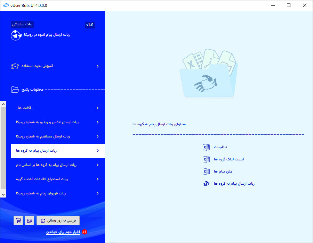Image resolution: width=313 pixels, height=243 pixels.
Task: Expand chevron for ربات ارسال عکس و ویدیو
Action: [x=98, y=122]
